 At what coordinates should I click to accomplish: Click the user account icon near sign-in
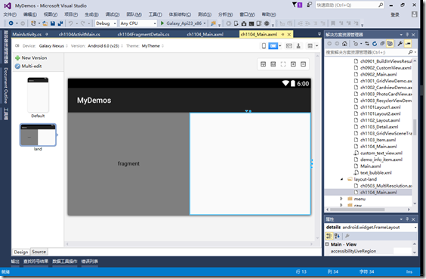pyautogui.click(x=415, y=14)
